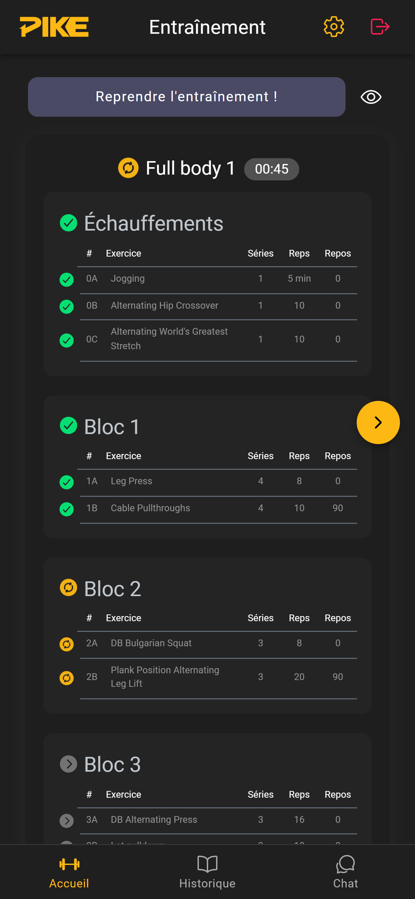The height and width of the screenshot is (899, 415).
Task: Click the 00:45 timer badge
Action: coord(272,169)
